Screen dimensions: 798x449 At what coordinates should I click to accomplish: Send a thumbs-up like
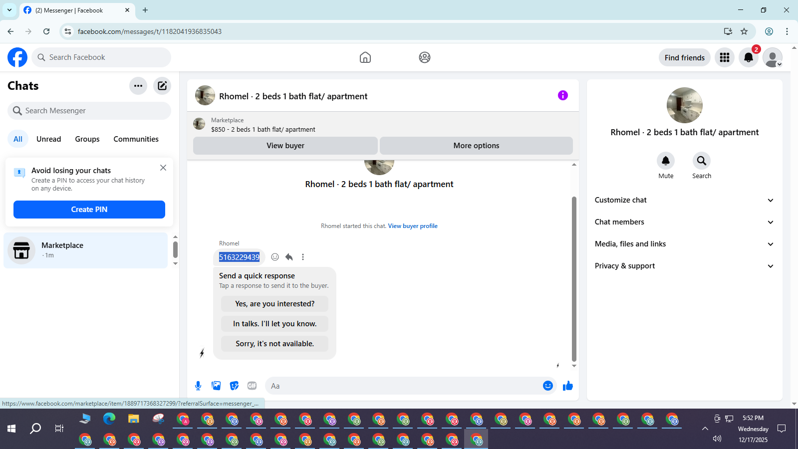pos(568,386)
